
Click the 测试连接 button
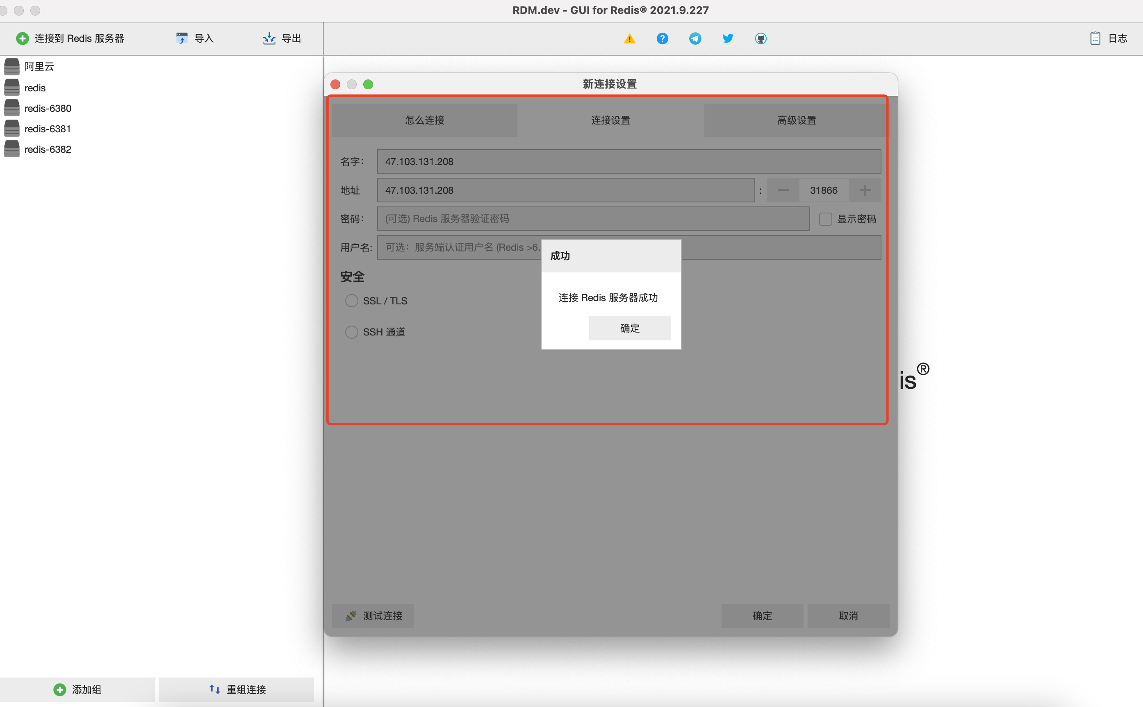tap(373, 616)
